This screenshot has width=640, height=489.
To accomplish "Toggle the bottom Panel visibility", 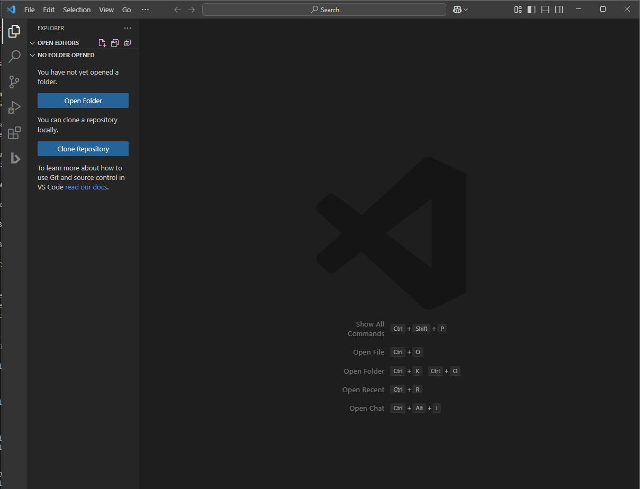I will (545, 10).
